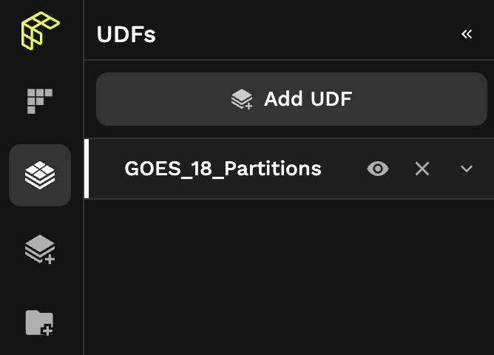The height and width of the screenshot is (355, 494).
Task: Select the stacked layers sidebar icon
Action: (x=40, y=175)
